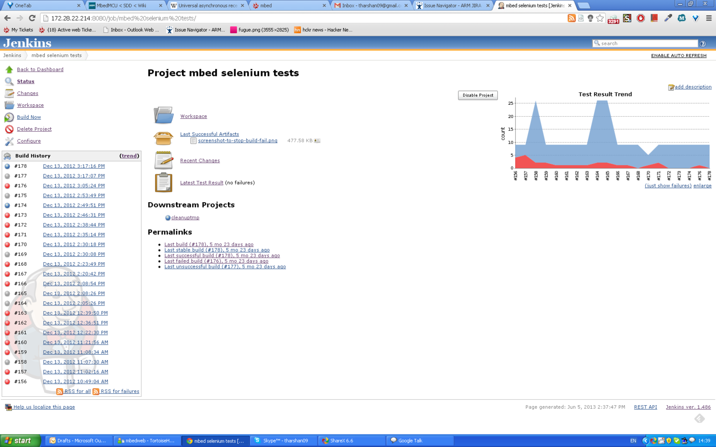The width and height of the screenshot is (716, 447).
Task: Click the Status magnifier icon in sidebar
Action: click(9, 81)
